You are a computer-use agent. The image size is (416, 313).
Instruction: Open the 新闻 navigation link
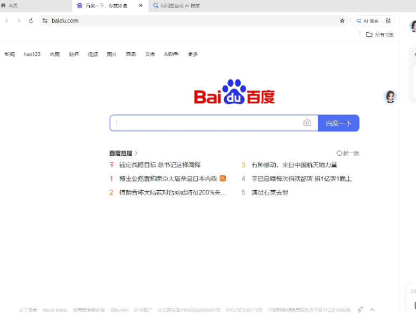pyautogui.click(x=10, y=54)
